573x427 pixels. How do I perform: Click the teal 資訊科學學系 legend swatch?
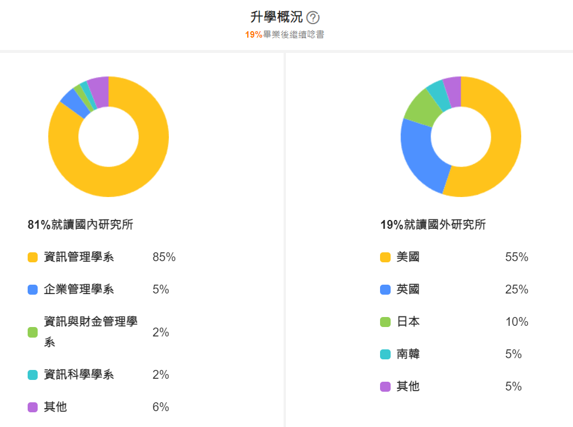click(x=33, y=375)
